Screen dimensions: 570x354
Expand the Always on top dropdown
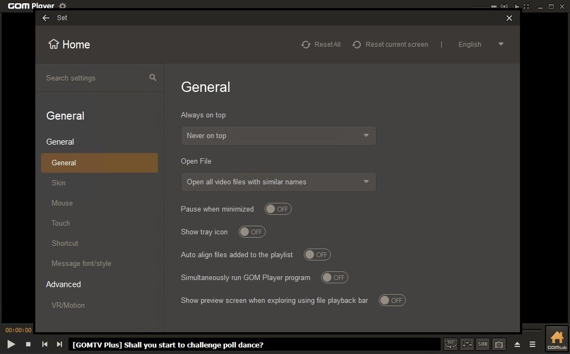pos(278,135)
